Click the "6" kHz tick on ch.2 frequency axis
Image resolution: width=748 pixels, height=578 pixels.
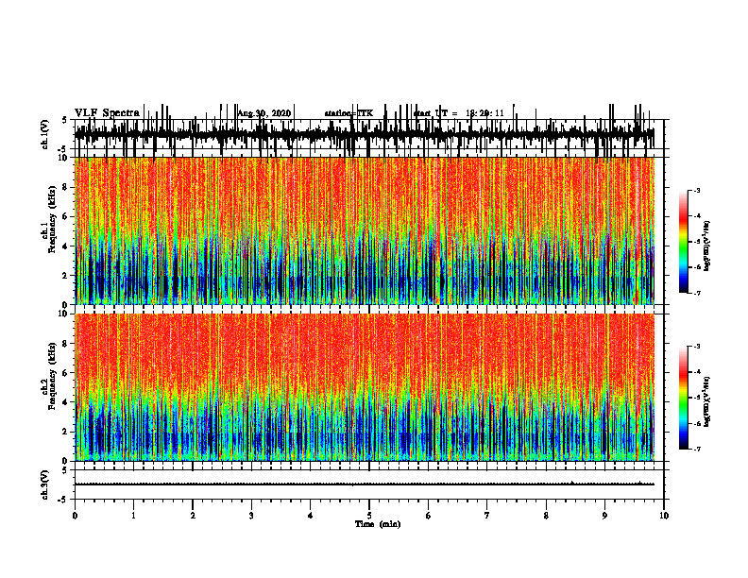pos(65,373)
